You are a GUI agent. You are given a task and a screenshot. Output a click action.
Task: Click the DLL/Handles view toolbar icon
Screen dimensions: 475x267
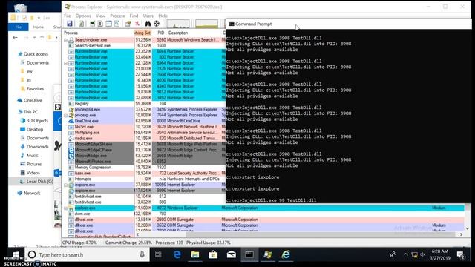point(117,24)
